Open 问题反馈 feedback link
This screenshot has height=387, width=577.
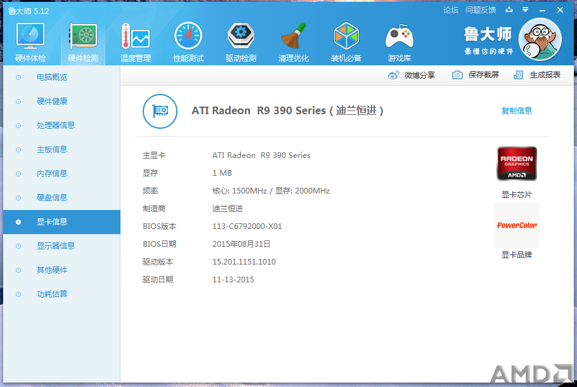481,10
